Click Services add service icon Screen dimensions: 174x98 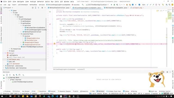click(23, 75)
